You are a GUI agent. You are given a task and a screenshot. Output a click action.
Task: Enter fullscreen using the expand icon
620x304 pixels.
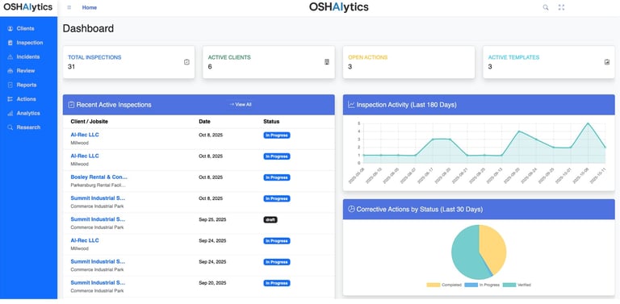[x=561, y=7]
